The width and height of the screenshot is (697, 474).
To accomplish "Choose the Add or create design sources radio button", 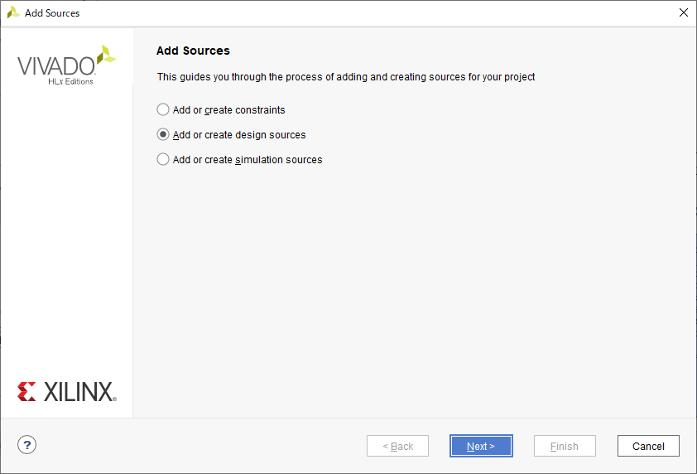I will coord(163,134).
